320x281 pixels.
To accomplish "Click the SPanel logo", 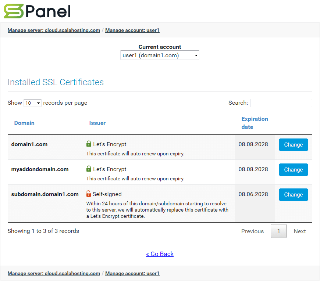I will [37, 11].
